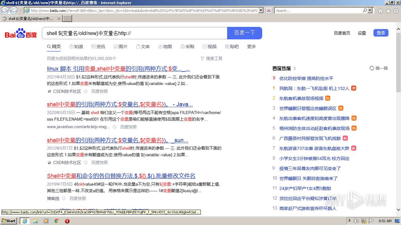Image resolution: width=401 pixels, height=225 pixels.
Task: Open 百度快照 for javashuo.com result
Action: click(128, 127)
